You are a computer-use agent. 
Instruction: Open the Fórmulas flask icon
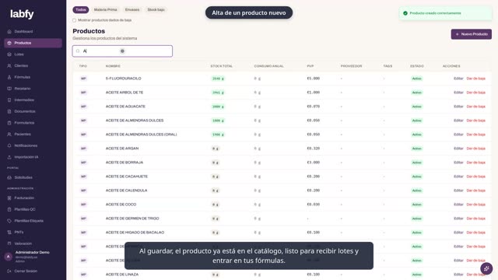9,77
